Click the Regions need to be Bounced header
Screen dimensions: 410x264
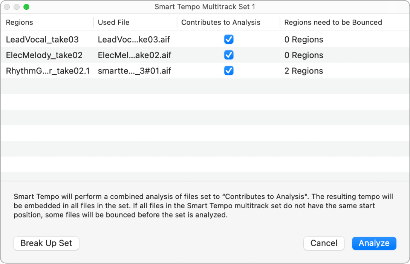tap(332, 23)
